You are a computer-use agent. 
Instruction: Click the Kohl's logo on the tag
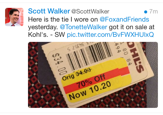coord(136,57)
